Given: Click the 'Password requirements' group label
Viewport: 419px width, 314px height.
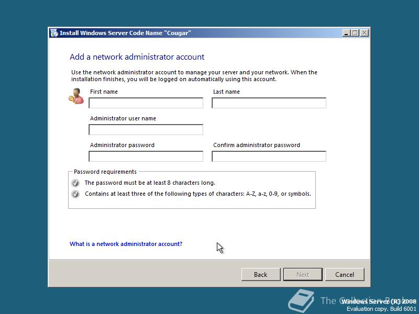Looking at the screenshot, I should [x=105, y=172].
